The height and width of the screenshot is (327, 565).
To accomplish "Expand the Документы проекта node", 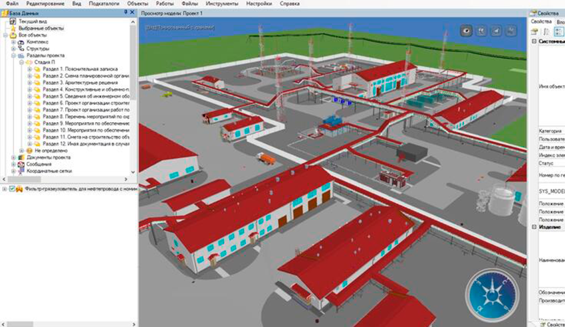I will pyautogui.click(x=13, y=157).
